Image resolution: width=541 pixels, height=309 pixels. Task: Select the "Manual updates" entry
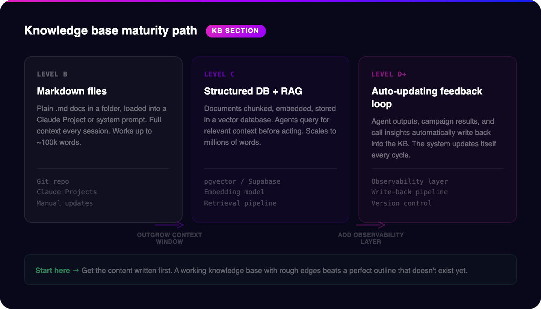click(x=65, y=203)
